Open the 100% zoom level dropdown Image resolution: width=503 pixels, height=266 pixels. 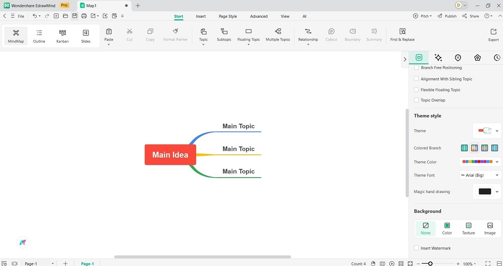(469, 264)
